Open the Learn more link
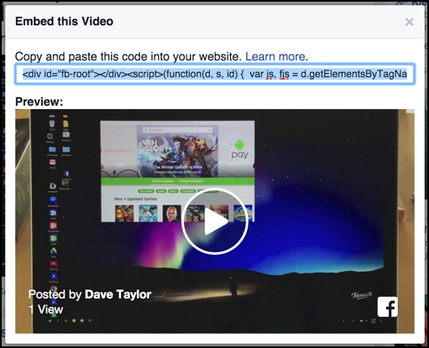429x348 pixels. point(275,56)
